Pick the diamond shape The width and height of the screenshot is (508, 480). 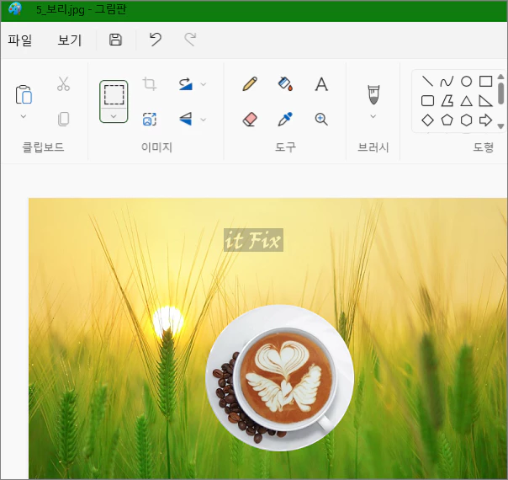(x=427, y=120)
